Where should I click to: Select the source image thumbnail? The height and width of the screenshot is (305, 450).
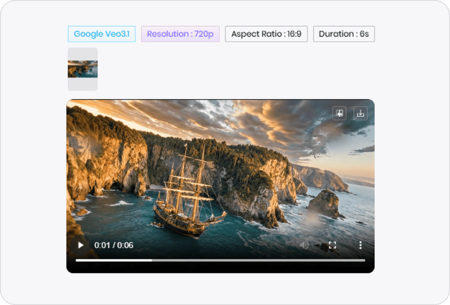pos(82,69)
